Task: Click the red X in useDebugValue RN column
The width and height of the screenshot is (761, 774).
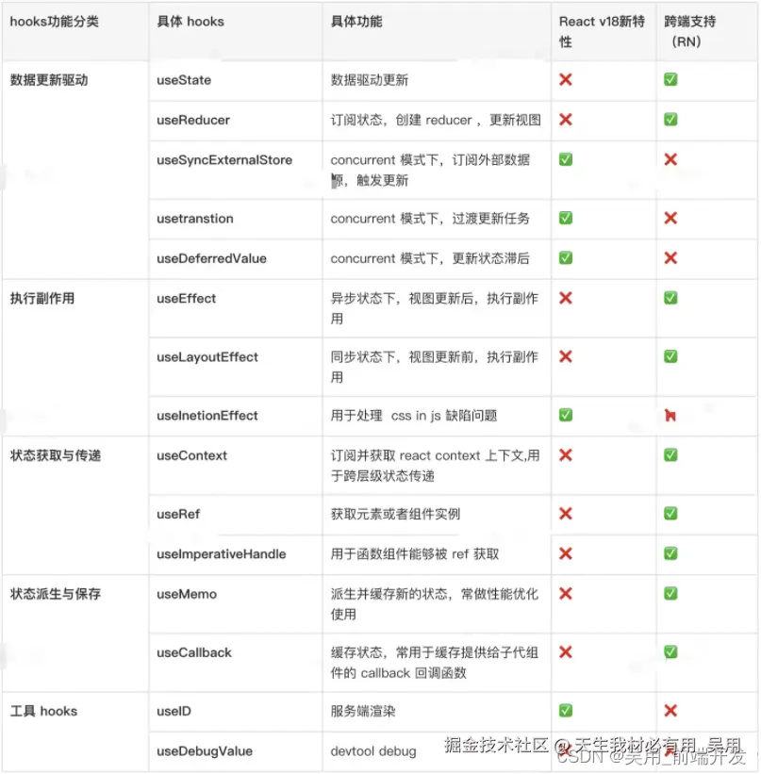Action: coord(670,751)
